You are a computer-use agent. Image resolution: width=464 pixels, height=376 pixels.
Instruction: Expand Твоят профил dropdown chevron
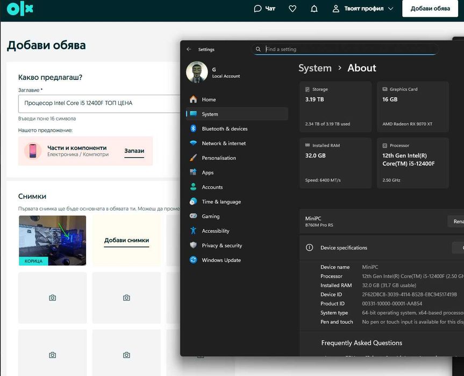(x=391, y=9)
